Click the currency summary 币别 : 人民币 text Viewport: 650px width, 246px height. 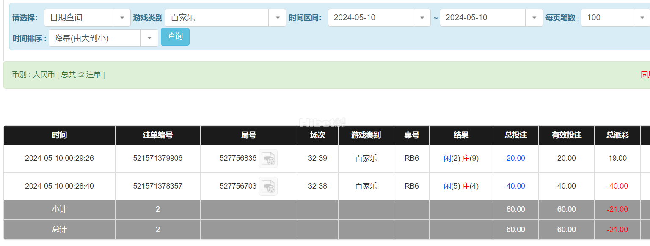tap(33, 75)
